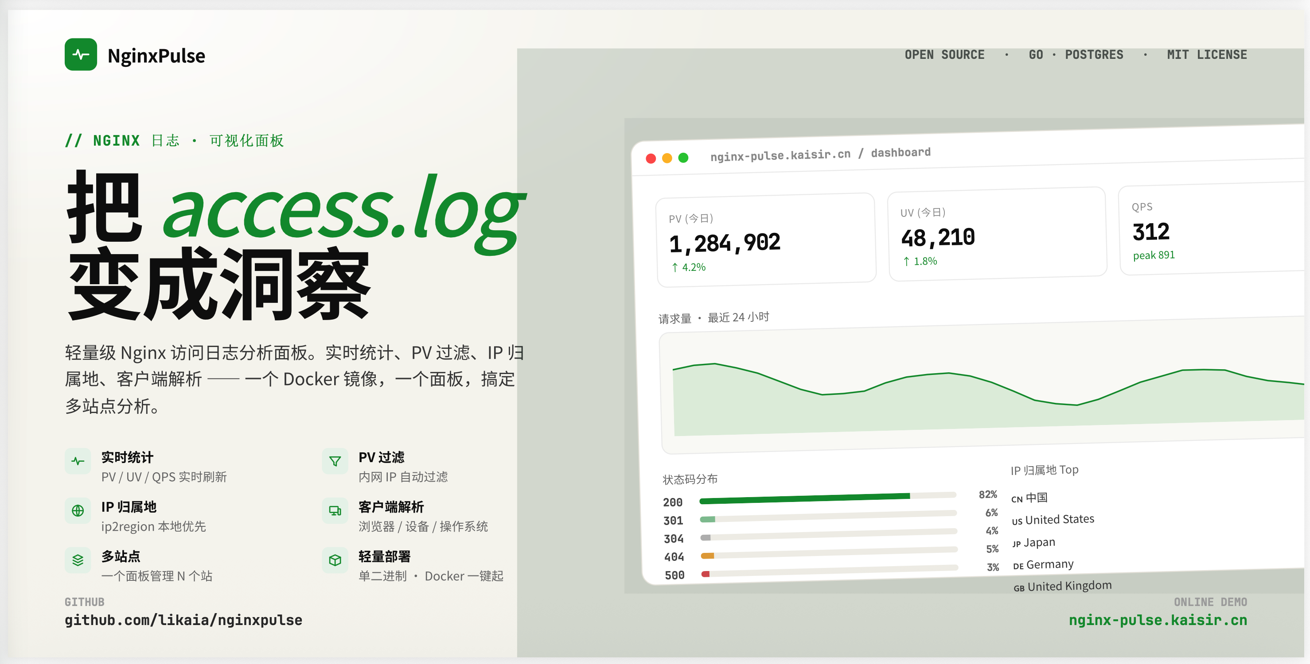Click the nginx-pulse.kaisir.cn / dashboard address text
Viewport: 1310px width, 664px height.
coord(820,154)
